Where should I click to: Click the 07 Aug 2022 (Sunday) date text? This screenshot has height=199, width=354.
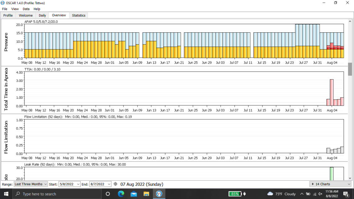click(x=142, y=184)
